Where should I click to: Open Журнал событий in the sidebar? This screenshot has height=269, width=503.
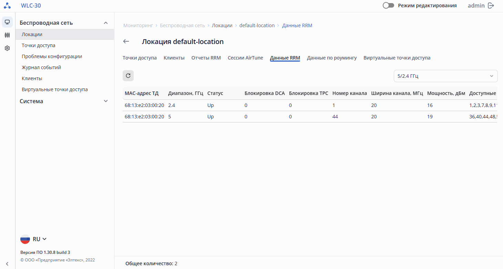tap(41, 67)
